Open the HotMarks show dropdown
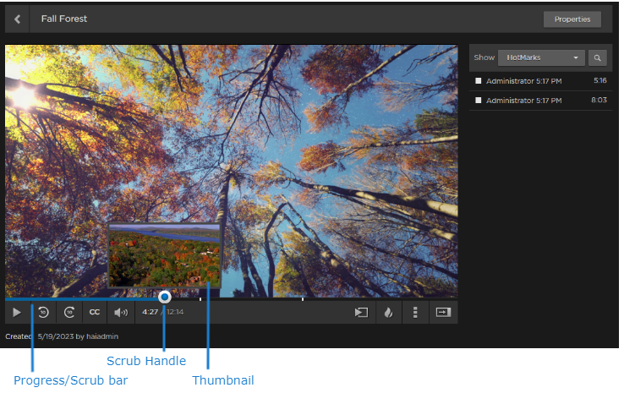Image resolution: width=635 pixels, height=404 pixels. tap(540, 57)
